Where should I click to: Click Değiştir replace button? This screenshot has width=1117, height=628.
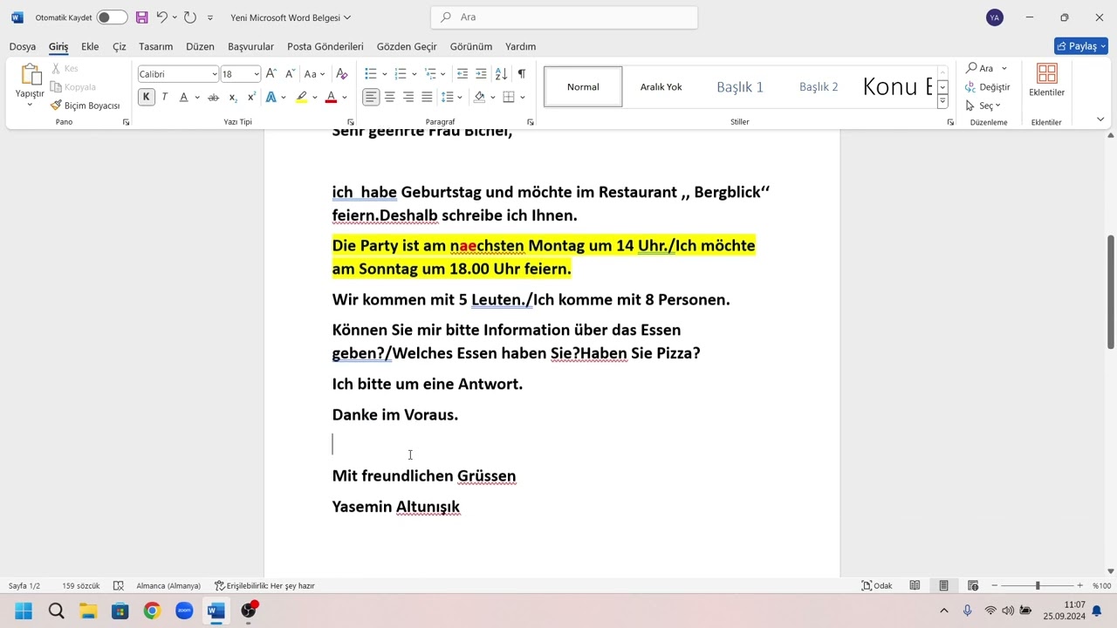987,87
